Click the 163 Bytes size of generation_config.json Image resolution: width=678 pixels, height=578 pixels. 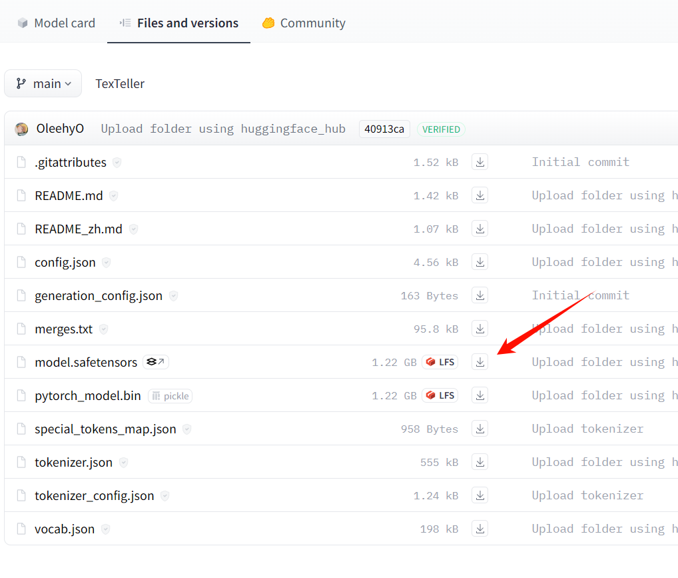tap(430, 296)
